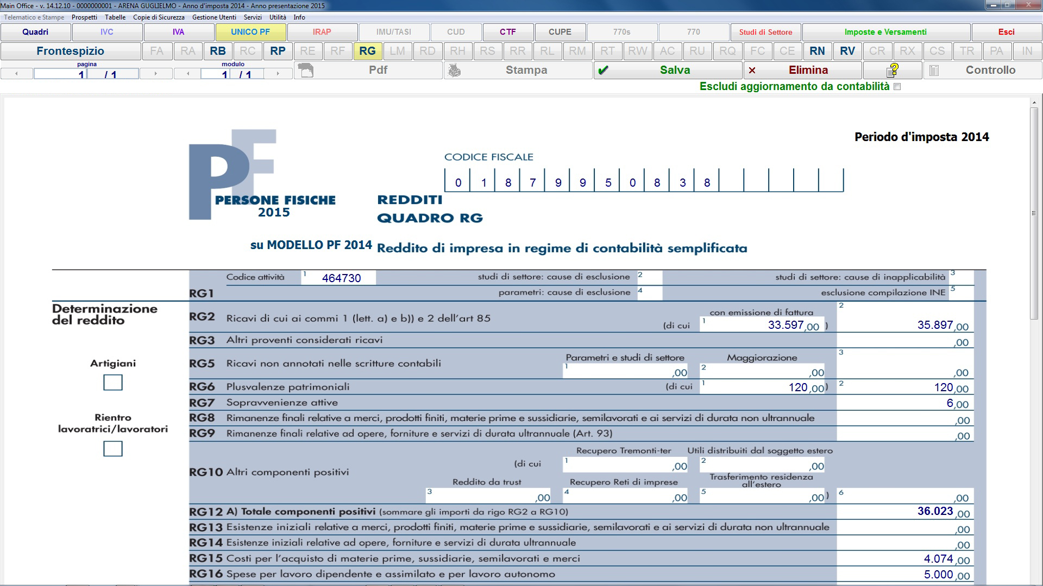Go to next pagina arrow
The height and width of the screenshot is (586, 1043).
(156, 73)
